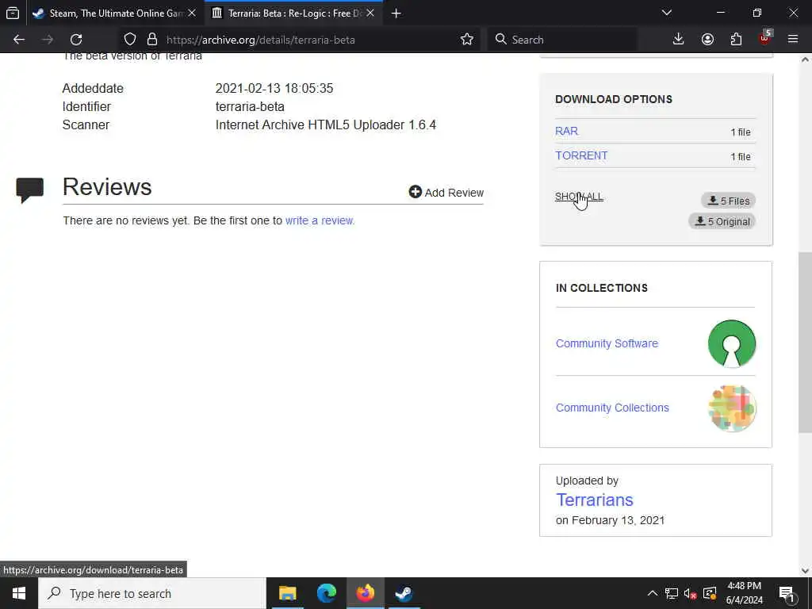The width and height of the screenshot is (812, 609).
Task: Click the page vertical scrollbar thumb
Action: [805, 342]
